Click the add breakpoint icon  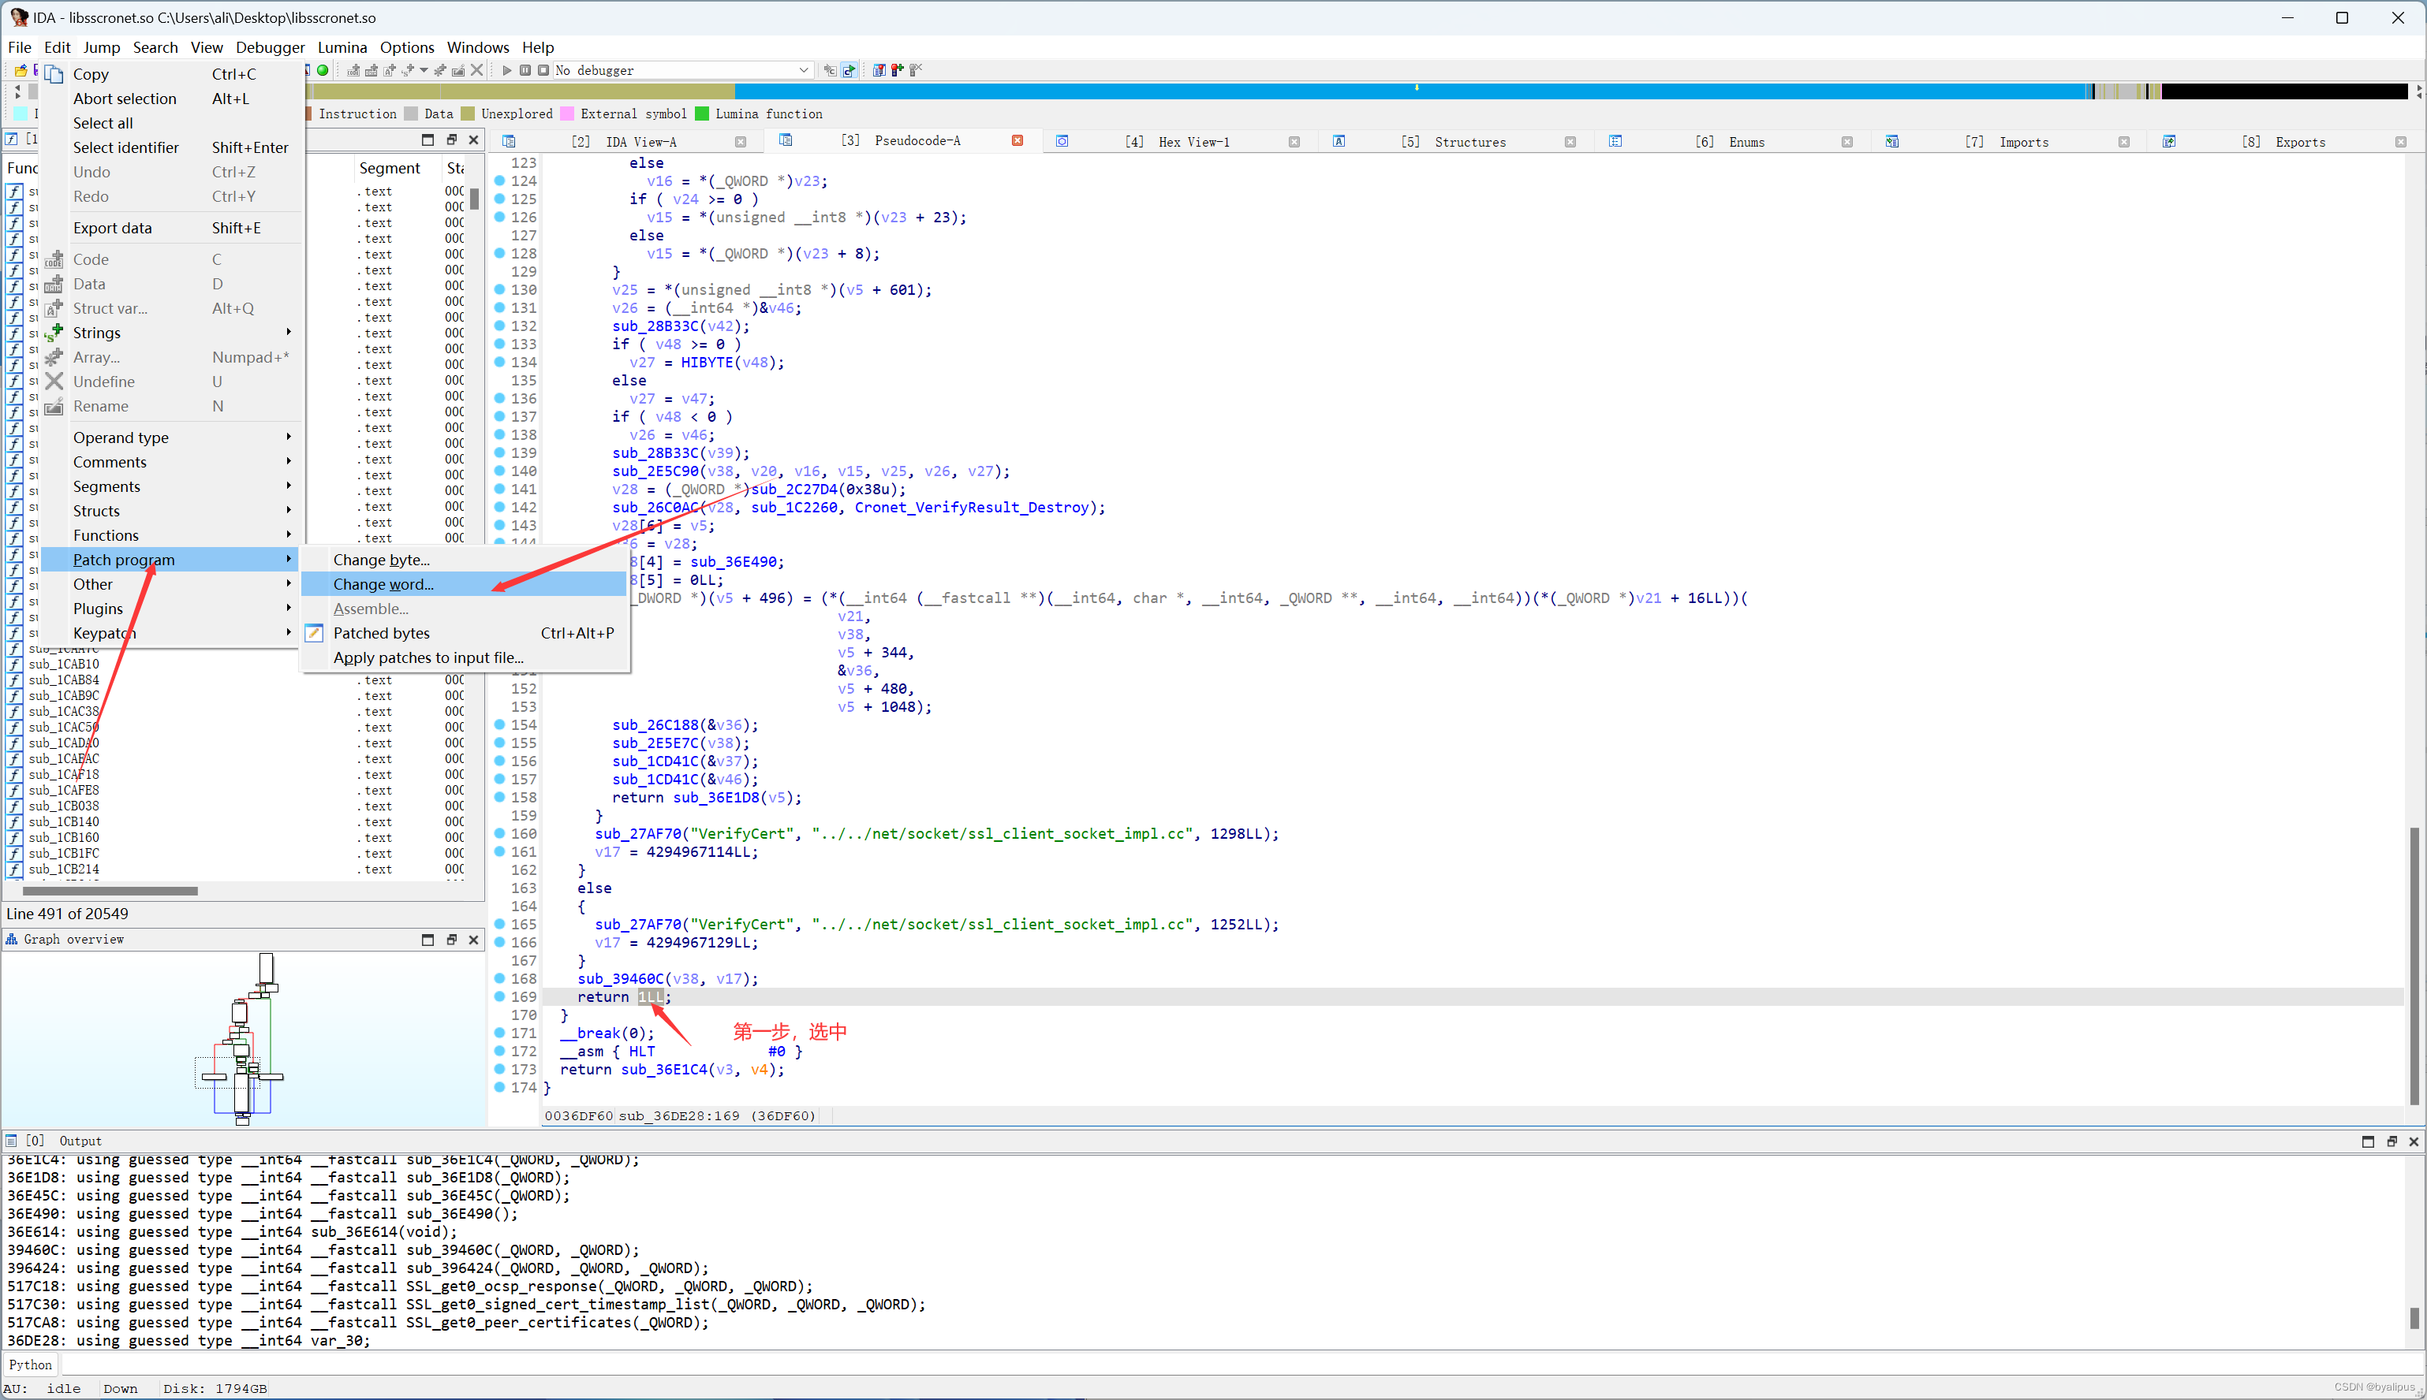[898, 70]
